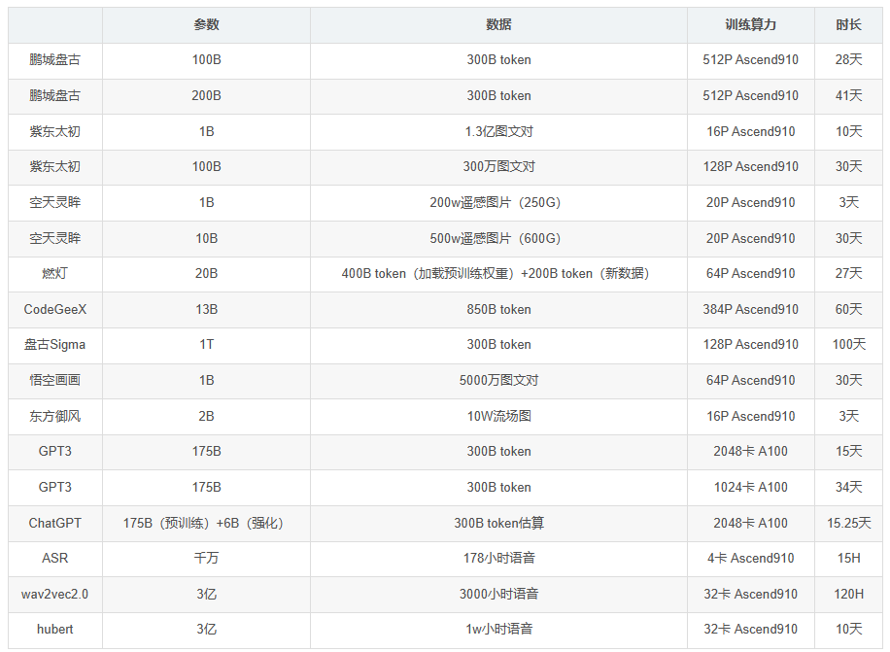890x652 pixels.
Task: Click the 175B(预训练)+6B(强化) cell
Action: 206,523
